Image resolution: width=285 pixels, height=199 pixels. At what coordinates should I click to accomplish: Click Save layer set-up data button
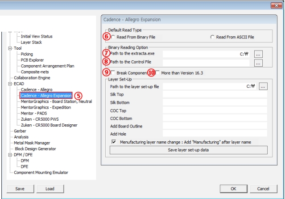click(189, 150)
